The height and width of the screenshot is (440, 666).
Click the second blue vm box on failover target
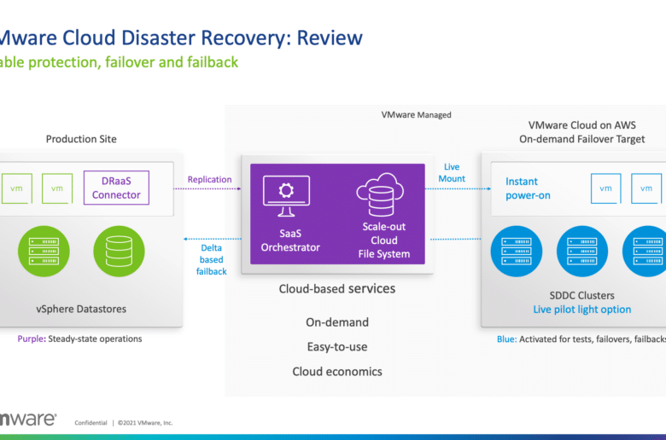point(646,188)
